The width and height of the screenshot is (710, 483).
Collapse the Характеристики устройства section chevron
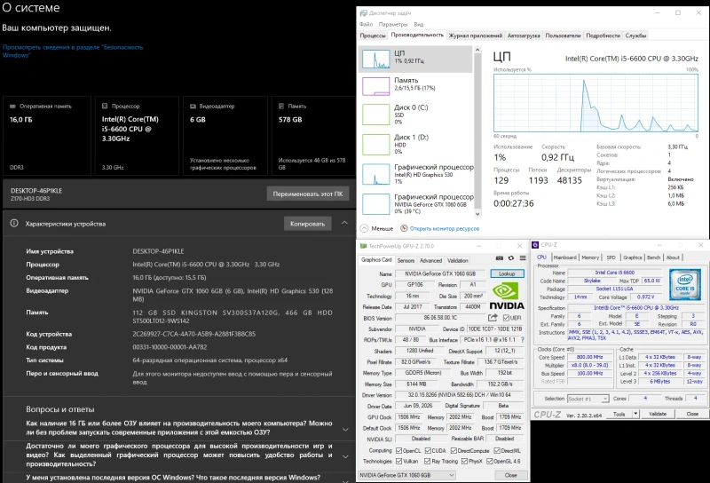[344, 223]
